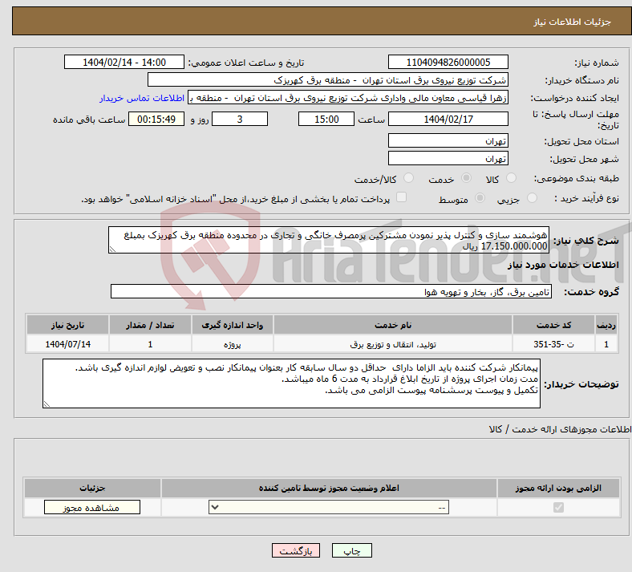Click the remaining time field 00:15:49

[x=156, y=120]
